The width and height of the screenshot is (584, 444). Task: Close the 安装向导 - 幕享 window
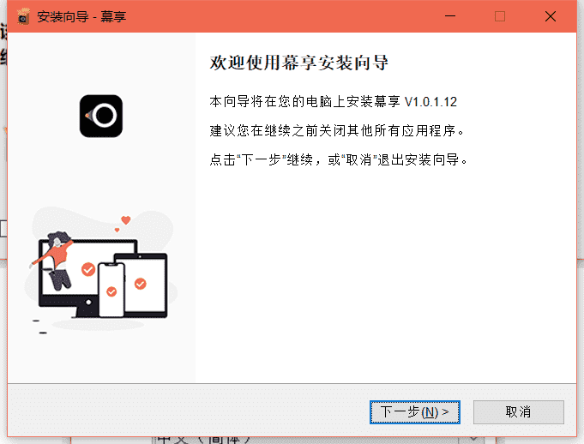pos(551,16)
